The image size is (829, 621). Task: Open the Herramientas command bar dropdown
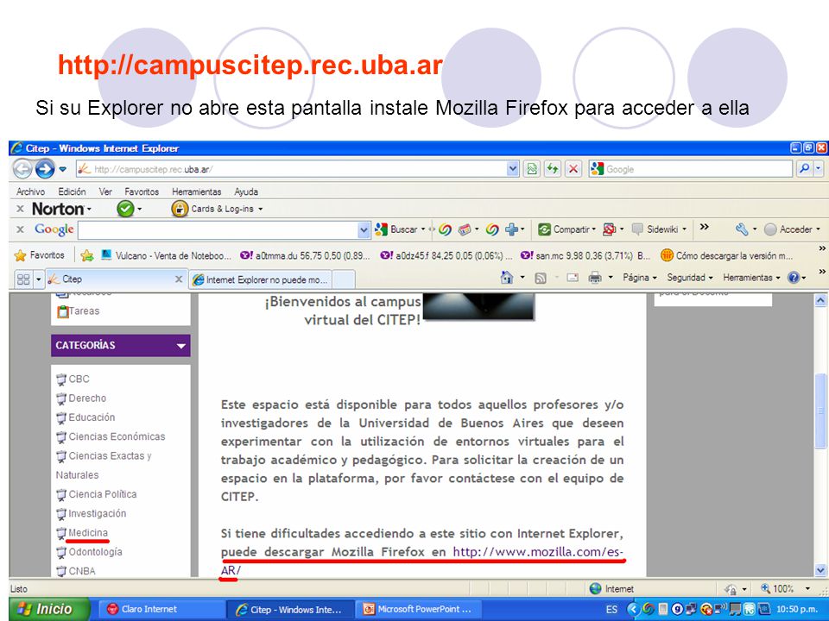[x=751, y=277]
